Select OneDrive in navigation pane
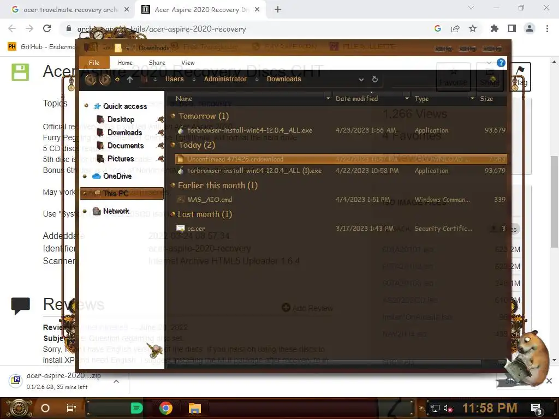The image size is (559, 419). (117, 176)
